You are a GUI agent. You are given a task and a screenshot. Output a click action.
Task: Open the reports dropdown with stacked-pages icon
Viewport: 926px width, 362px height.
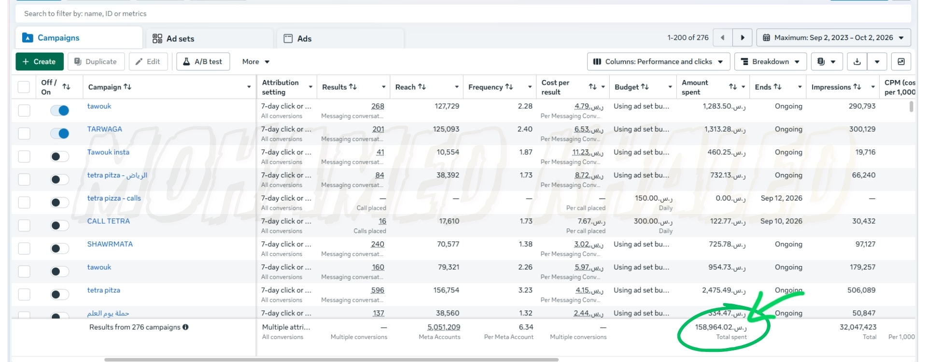point(827,62)
